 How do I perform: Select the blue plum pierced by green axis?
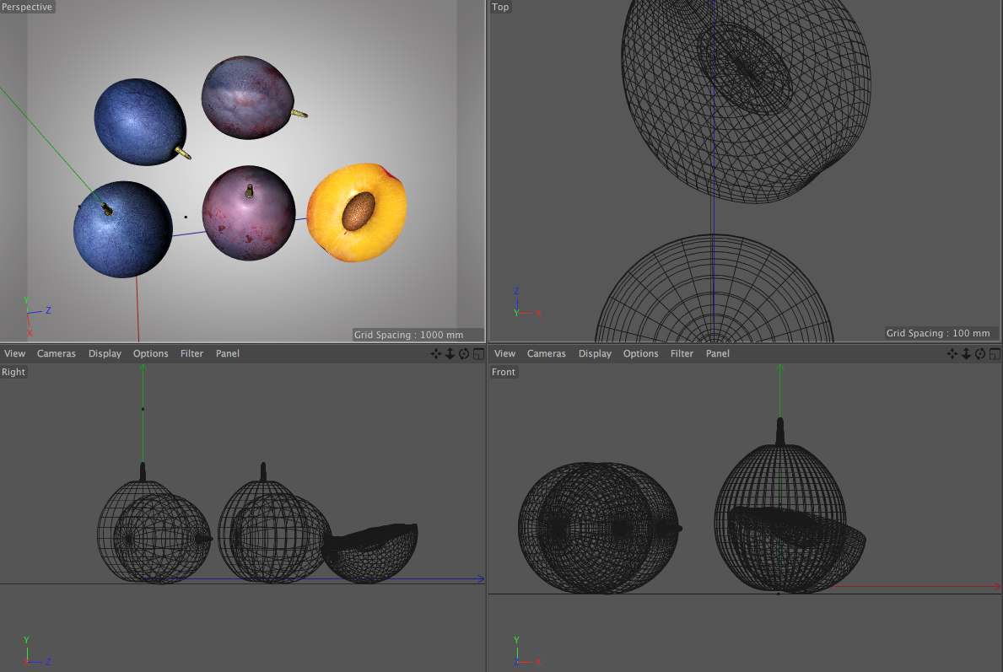(x=123, y=231)
